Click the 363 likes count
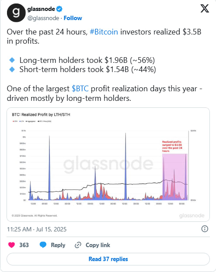The image size is (216, 272). (x=24, y=245)
